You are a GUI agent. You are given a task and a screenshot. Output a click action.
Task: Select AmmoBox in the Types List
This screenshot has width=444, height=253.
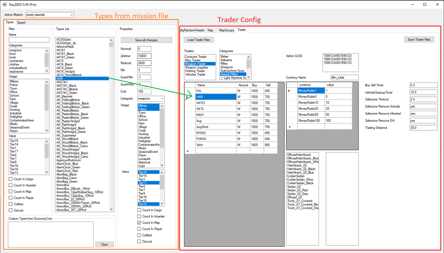coord(63,185)
